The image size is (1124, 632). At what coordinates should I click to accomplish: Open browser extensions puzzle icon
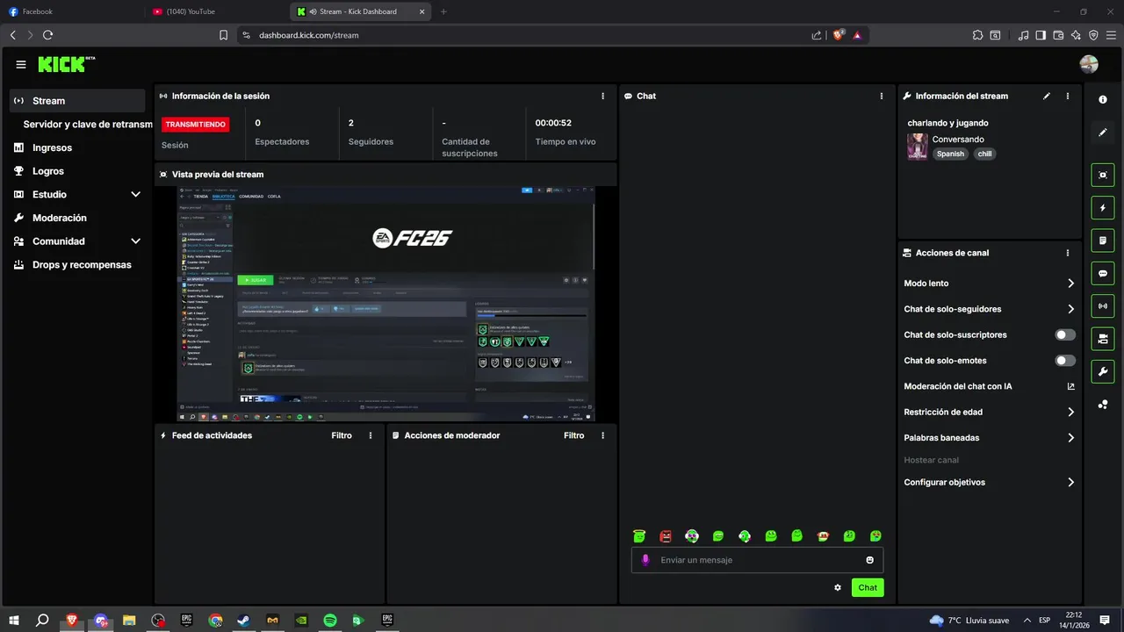(977, 35)
